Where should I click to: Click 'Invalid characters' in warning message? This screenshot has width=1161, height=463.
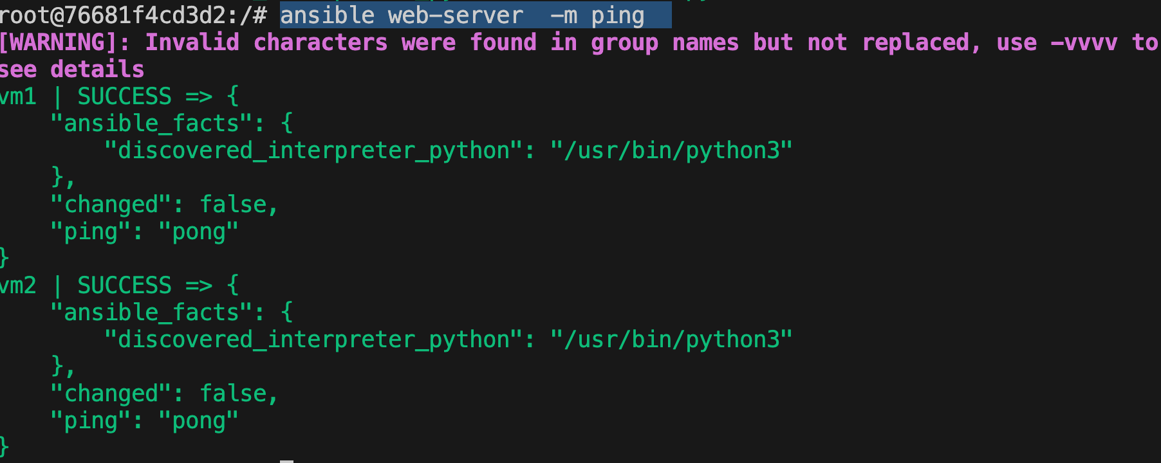coord(266,42)
